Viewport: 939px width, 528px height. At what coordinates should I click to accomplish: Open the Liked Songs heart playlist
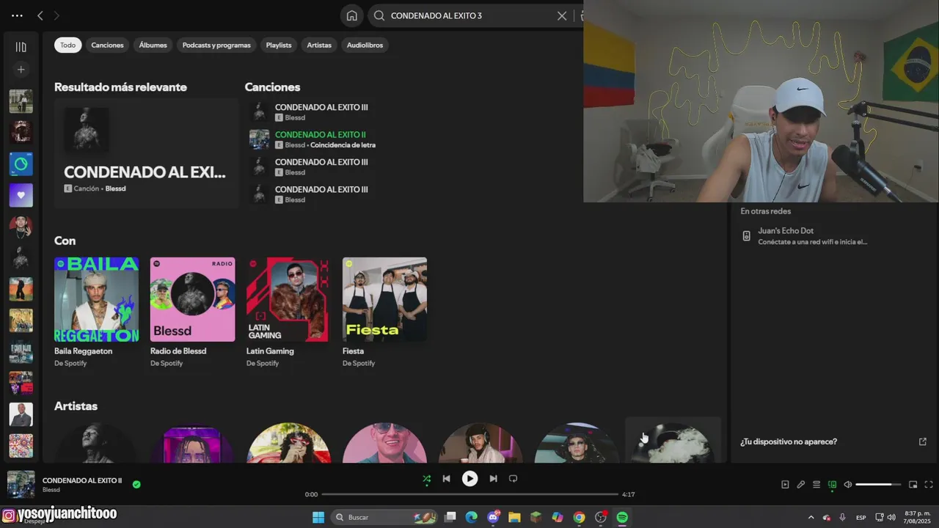(x=21, y=195)
